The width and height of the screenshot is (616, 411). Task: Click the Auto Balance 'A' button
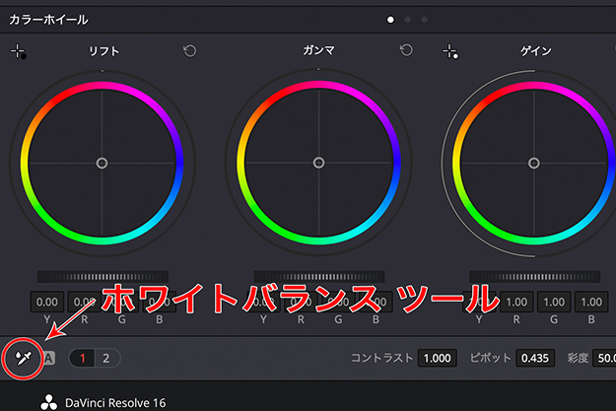coord(49,358)
